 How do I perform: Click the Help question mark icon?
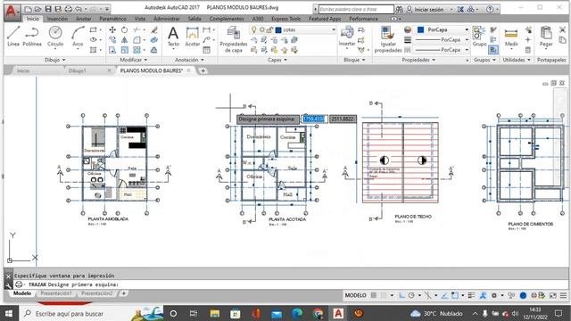(x=490, y=9)
